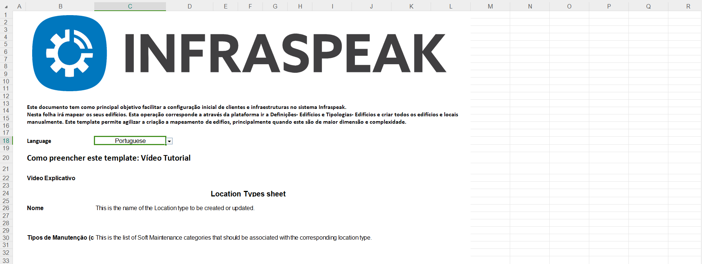Select column K header

pyautogui.click(x=411, y=6)
